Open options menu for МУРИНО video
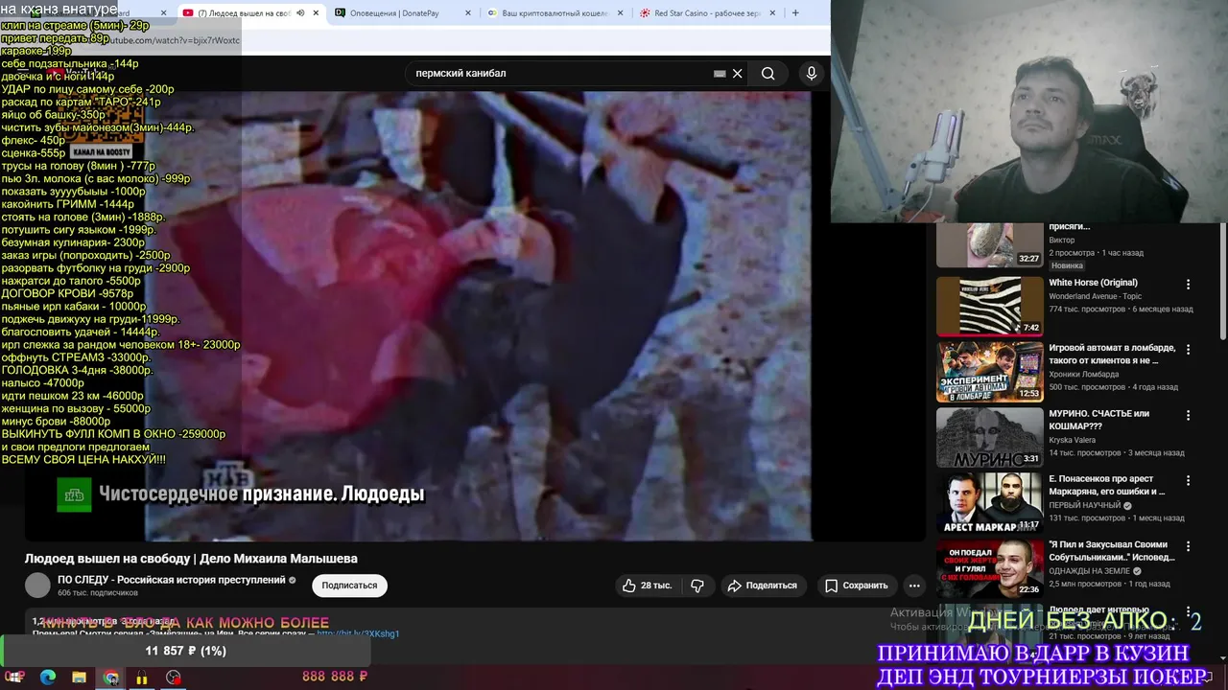The height and width of the screenshot is (690, 1228). click(x=1188, y=415)
